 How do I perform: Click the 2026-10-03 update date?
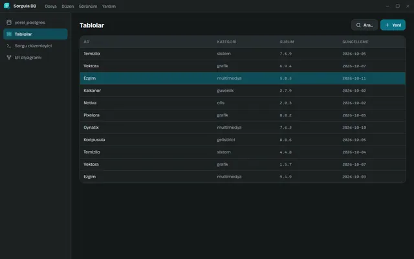(x=354, y=177)
